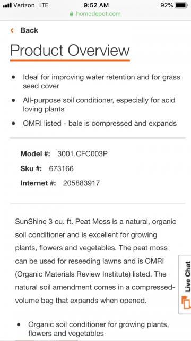Viewport: 191px width, 341px height.
Task: Tap the orange back chevron arrow
Action: tap(12, 30)
